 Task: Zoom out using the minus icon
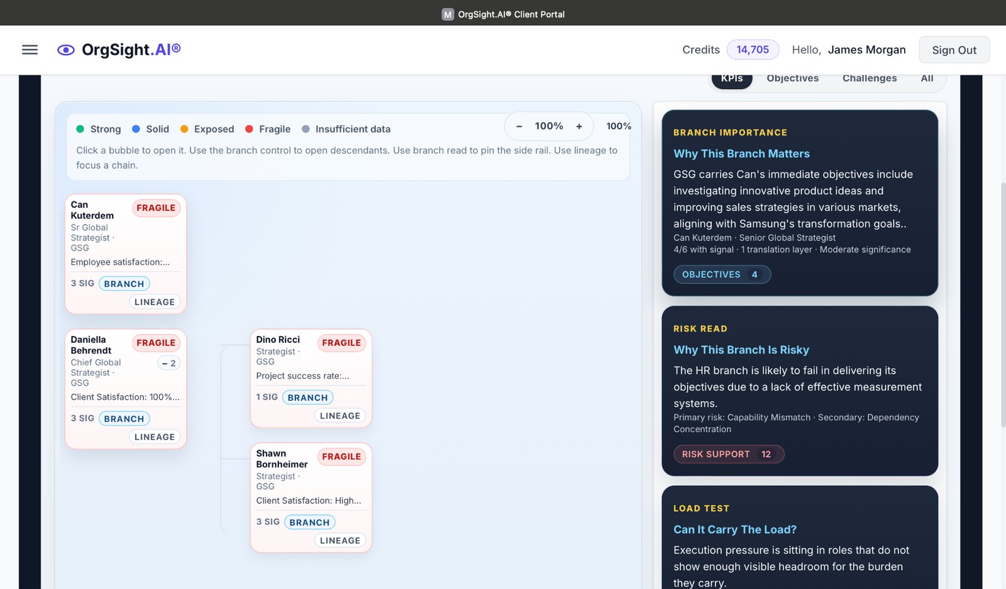pyautogui.click(x=519, y=126)
